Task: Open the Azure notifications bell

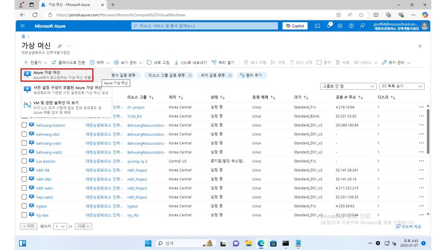Action: click(x=329, y=26)
